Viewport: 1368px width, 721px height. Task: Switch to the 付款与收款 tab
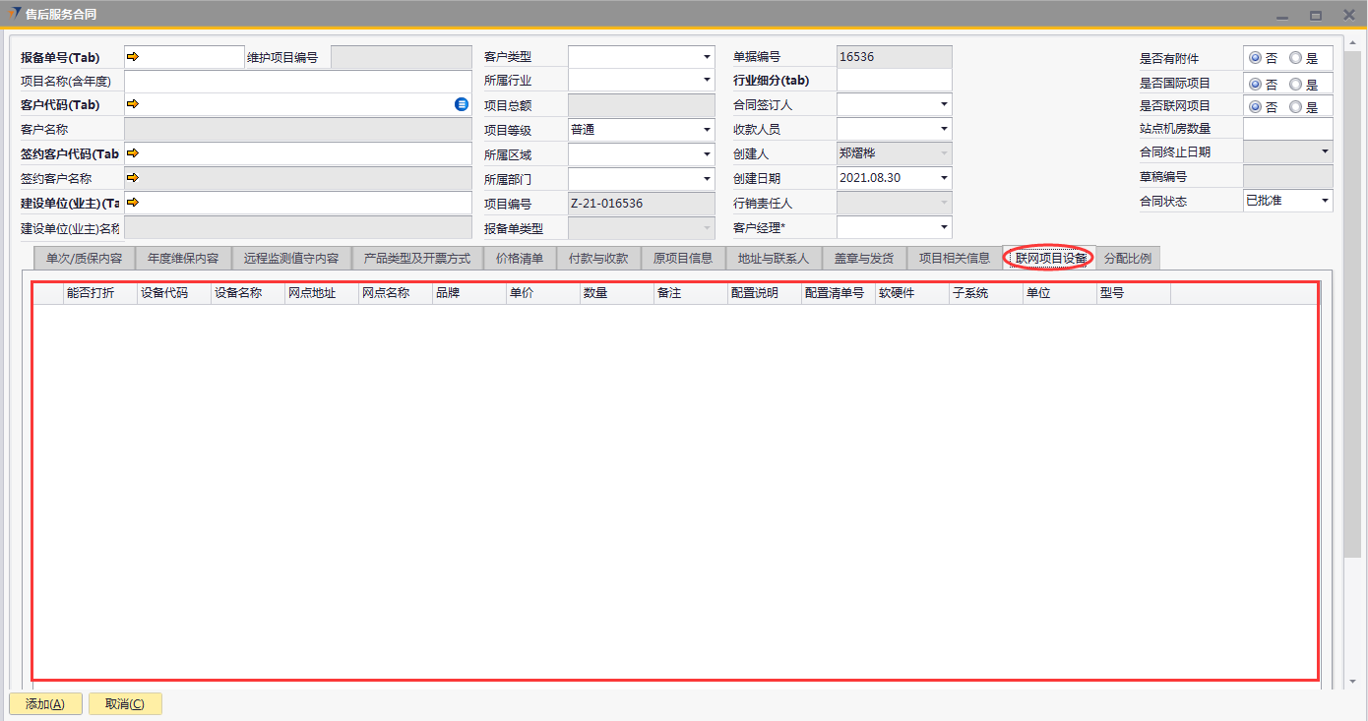click(597, 259)
